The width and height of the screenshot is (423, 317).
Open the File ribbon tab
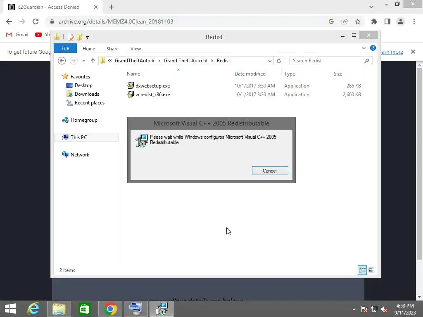pyautogui.click(x=65, y=48)
